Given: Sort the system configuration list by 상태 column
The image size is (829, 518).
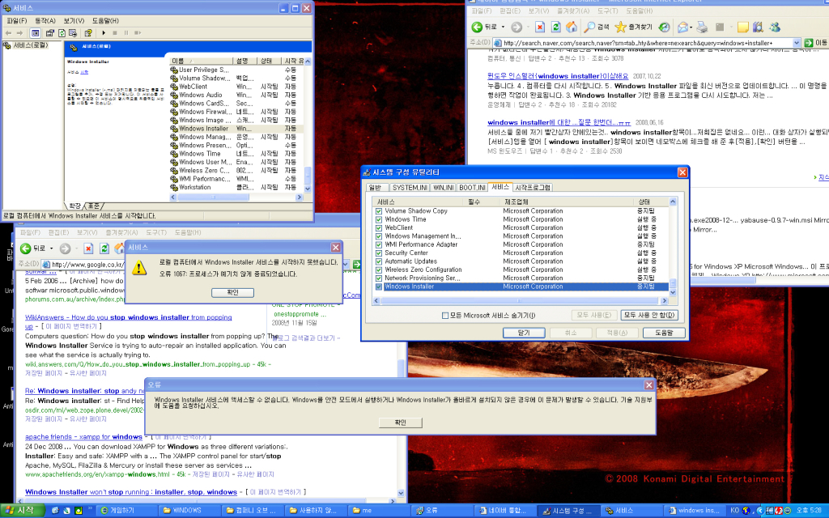Looking at the screenshot, I should coord(651,202).
